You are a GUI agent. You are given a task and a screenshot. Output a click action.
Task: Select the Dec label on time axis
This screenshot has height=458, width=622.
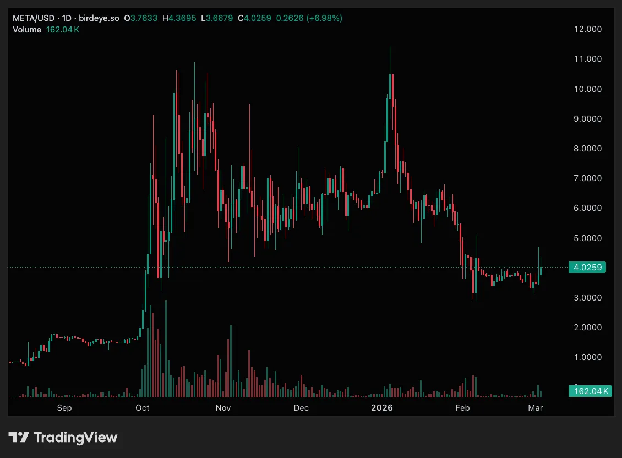click(x=301, y=408)
